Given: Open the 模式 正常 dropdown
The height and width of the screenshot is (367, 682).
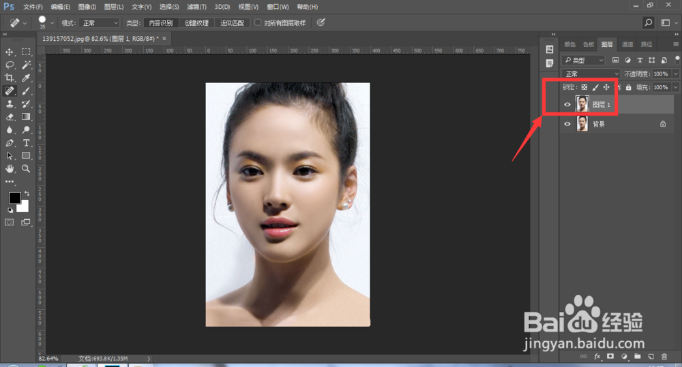Looking at the screenshot, I should coord(100,22).
